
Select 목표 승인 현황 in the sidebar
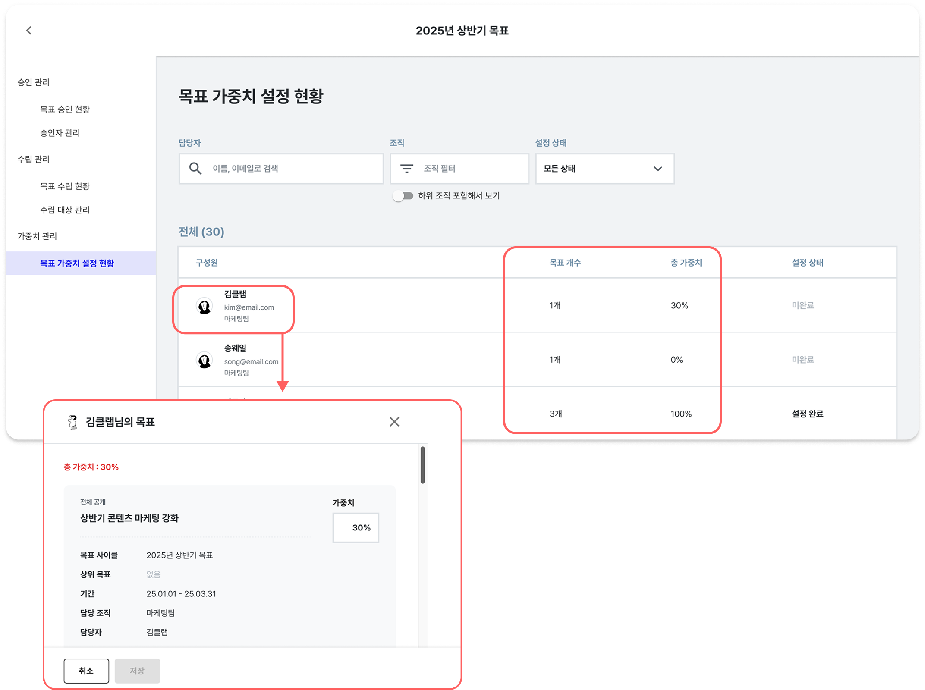pos(65,109)
